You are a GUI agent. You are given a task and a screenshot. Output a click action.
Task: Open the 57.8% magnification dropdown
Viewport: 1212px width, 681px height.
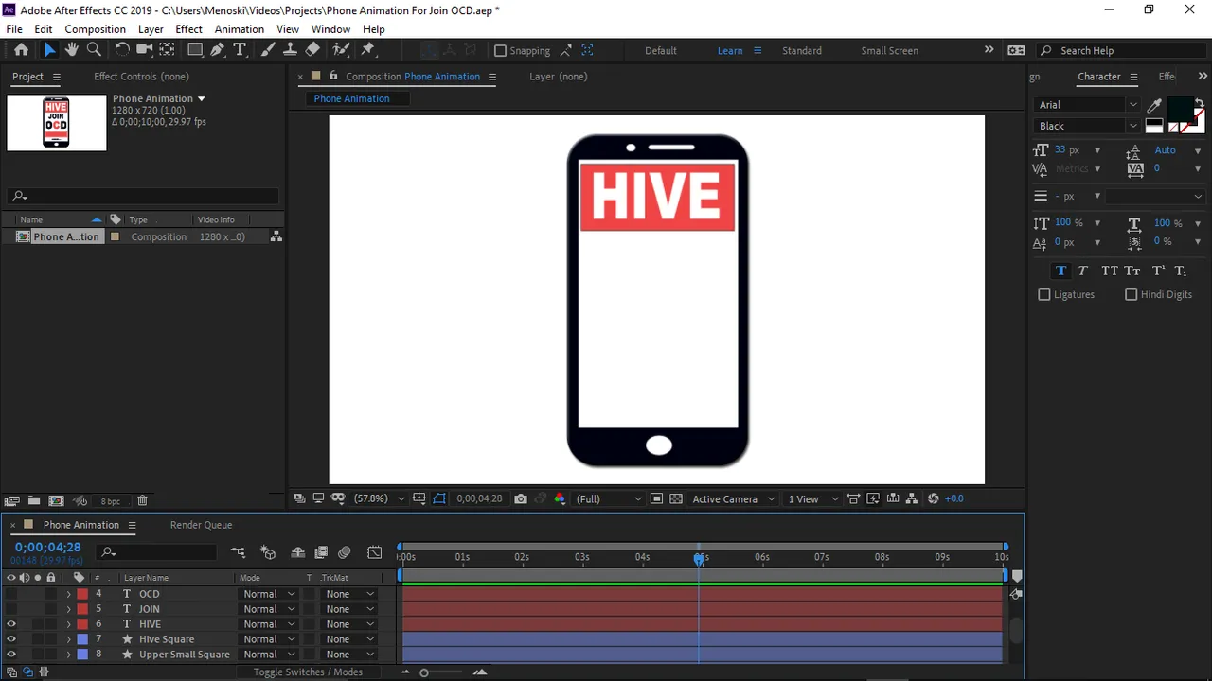point(379,498)
